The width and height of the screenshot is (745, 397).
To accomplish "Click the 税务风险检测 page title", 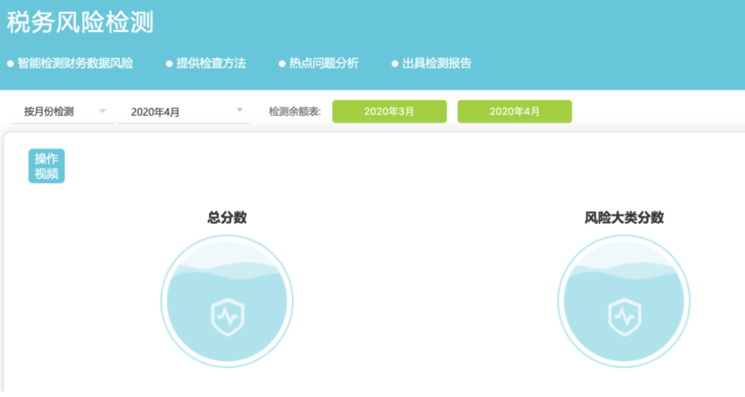I will (80, 22).
